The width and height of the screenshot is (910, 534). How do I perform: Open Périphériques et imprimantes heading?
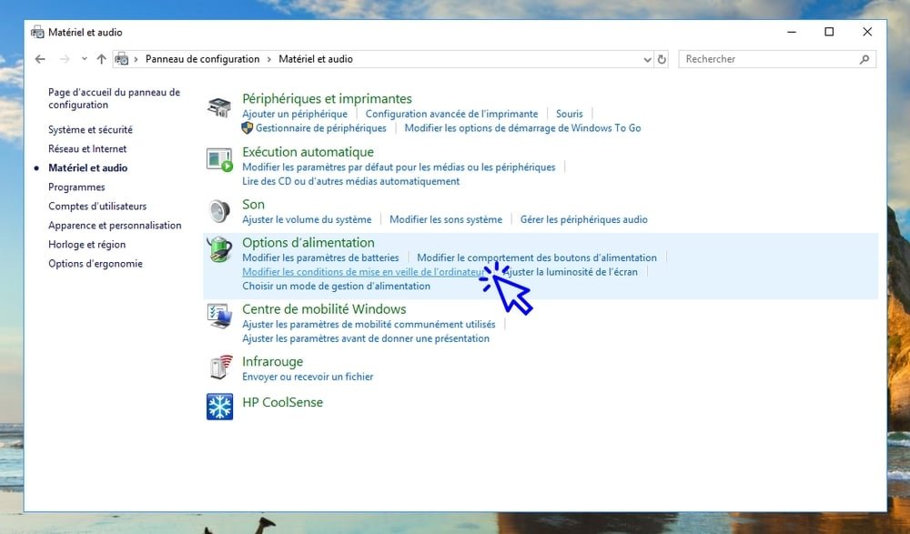[328, 98]
